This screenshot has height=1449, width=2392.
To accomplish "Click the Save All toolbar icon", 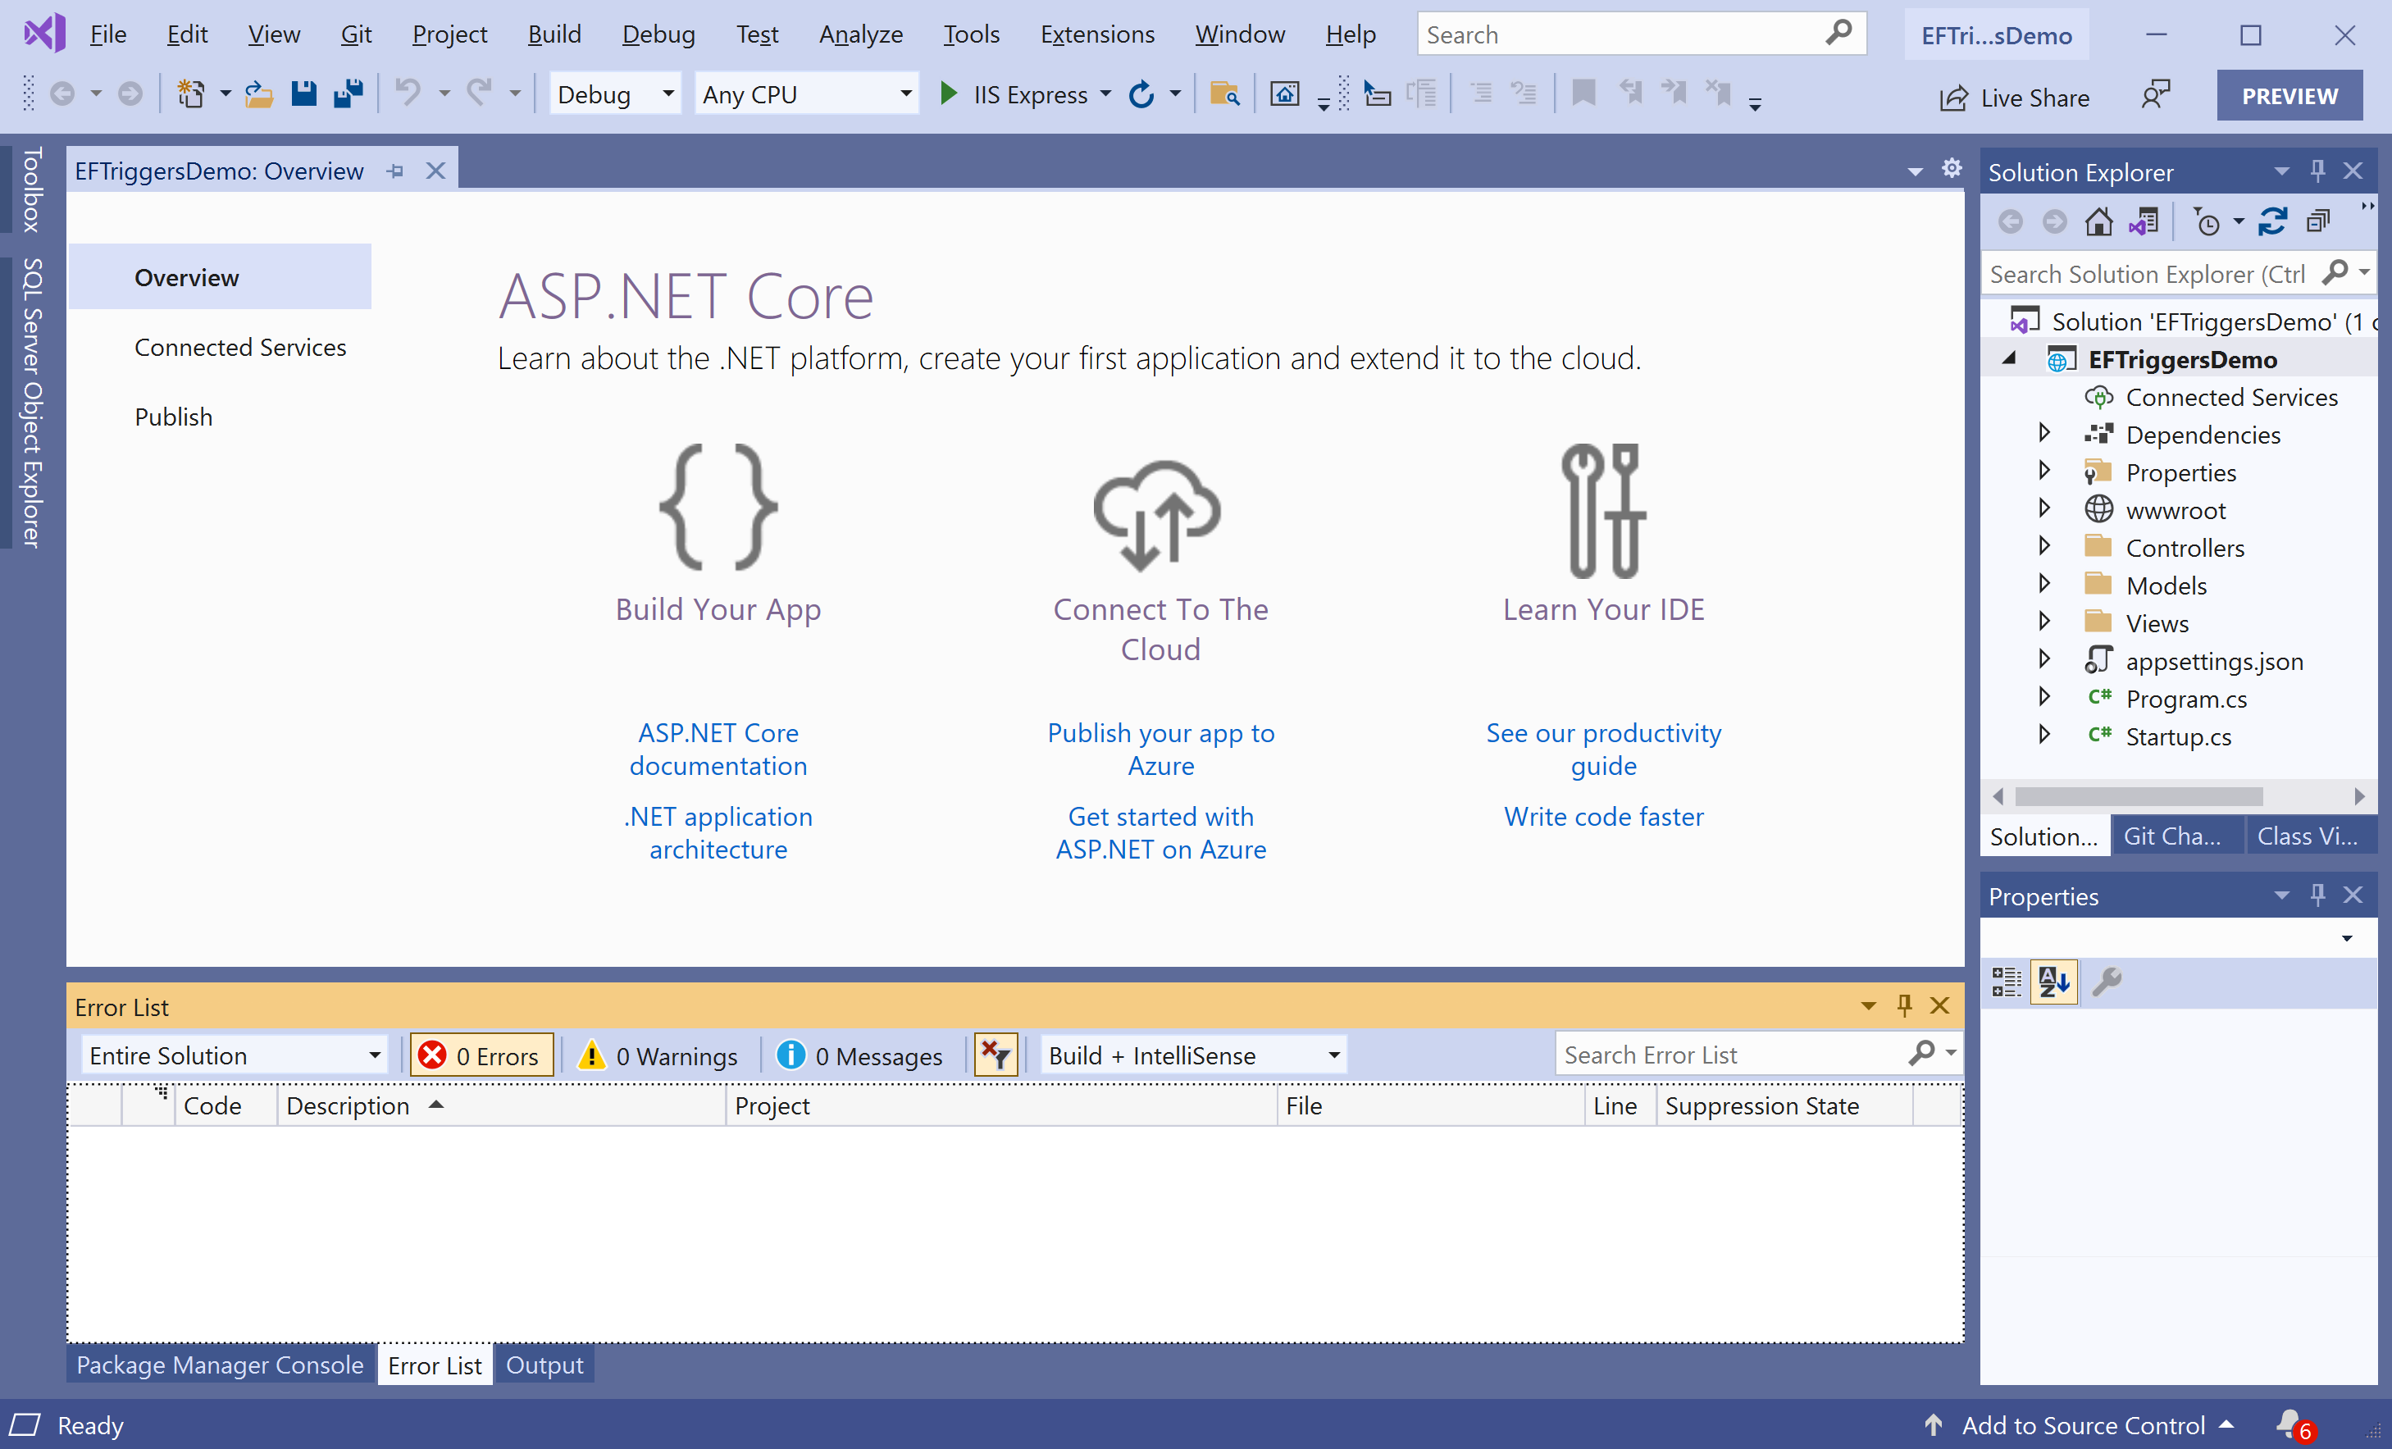I will point(348,94).
